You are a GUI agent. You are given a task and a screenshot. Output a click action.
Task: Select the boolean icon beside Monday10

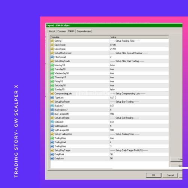(x=52, y=65)
